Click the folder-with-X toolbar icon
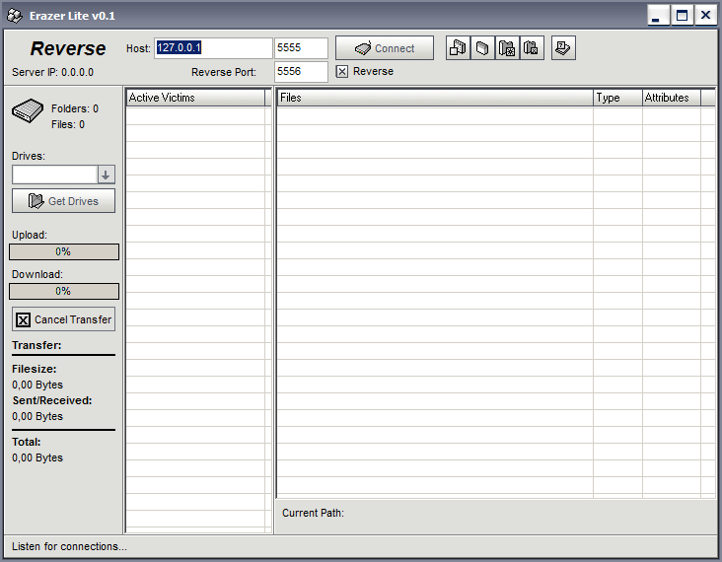 pyautogui.click(x=532, y=48)
